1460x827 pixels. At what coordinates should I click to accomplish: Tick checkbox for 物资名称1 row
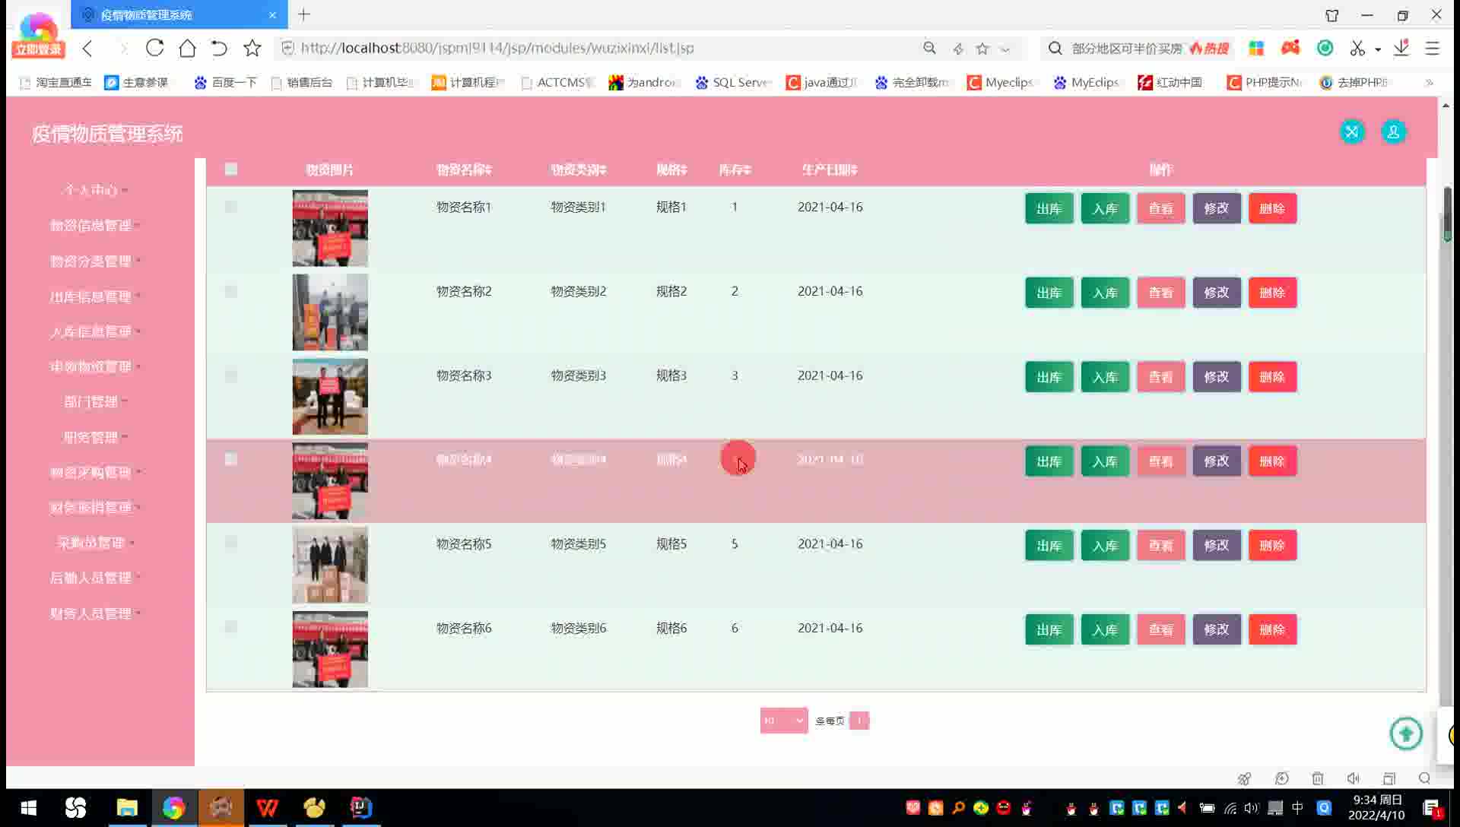pyautogui.click(x=231, y=207)
